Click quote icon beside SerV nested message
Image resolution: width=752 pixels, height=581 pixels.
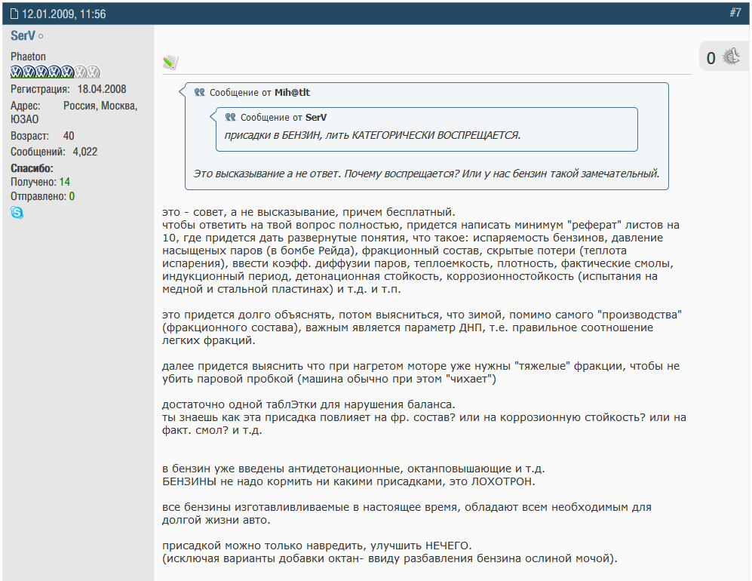pos(231,117)
